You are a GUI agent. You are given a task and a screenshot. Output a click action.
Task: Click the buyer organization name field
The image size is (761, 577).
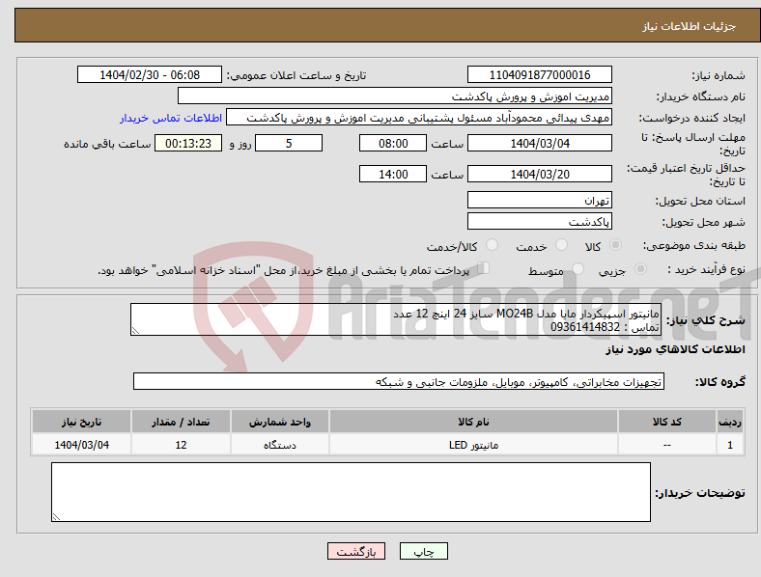(x=395, y=96)
